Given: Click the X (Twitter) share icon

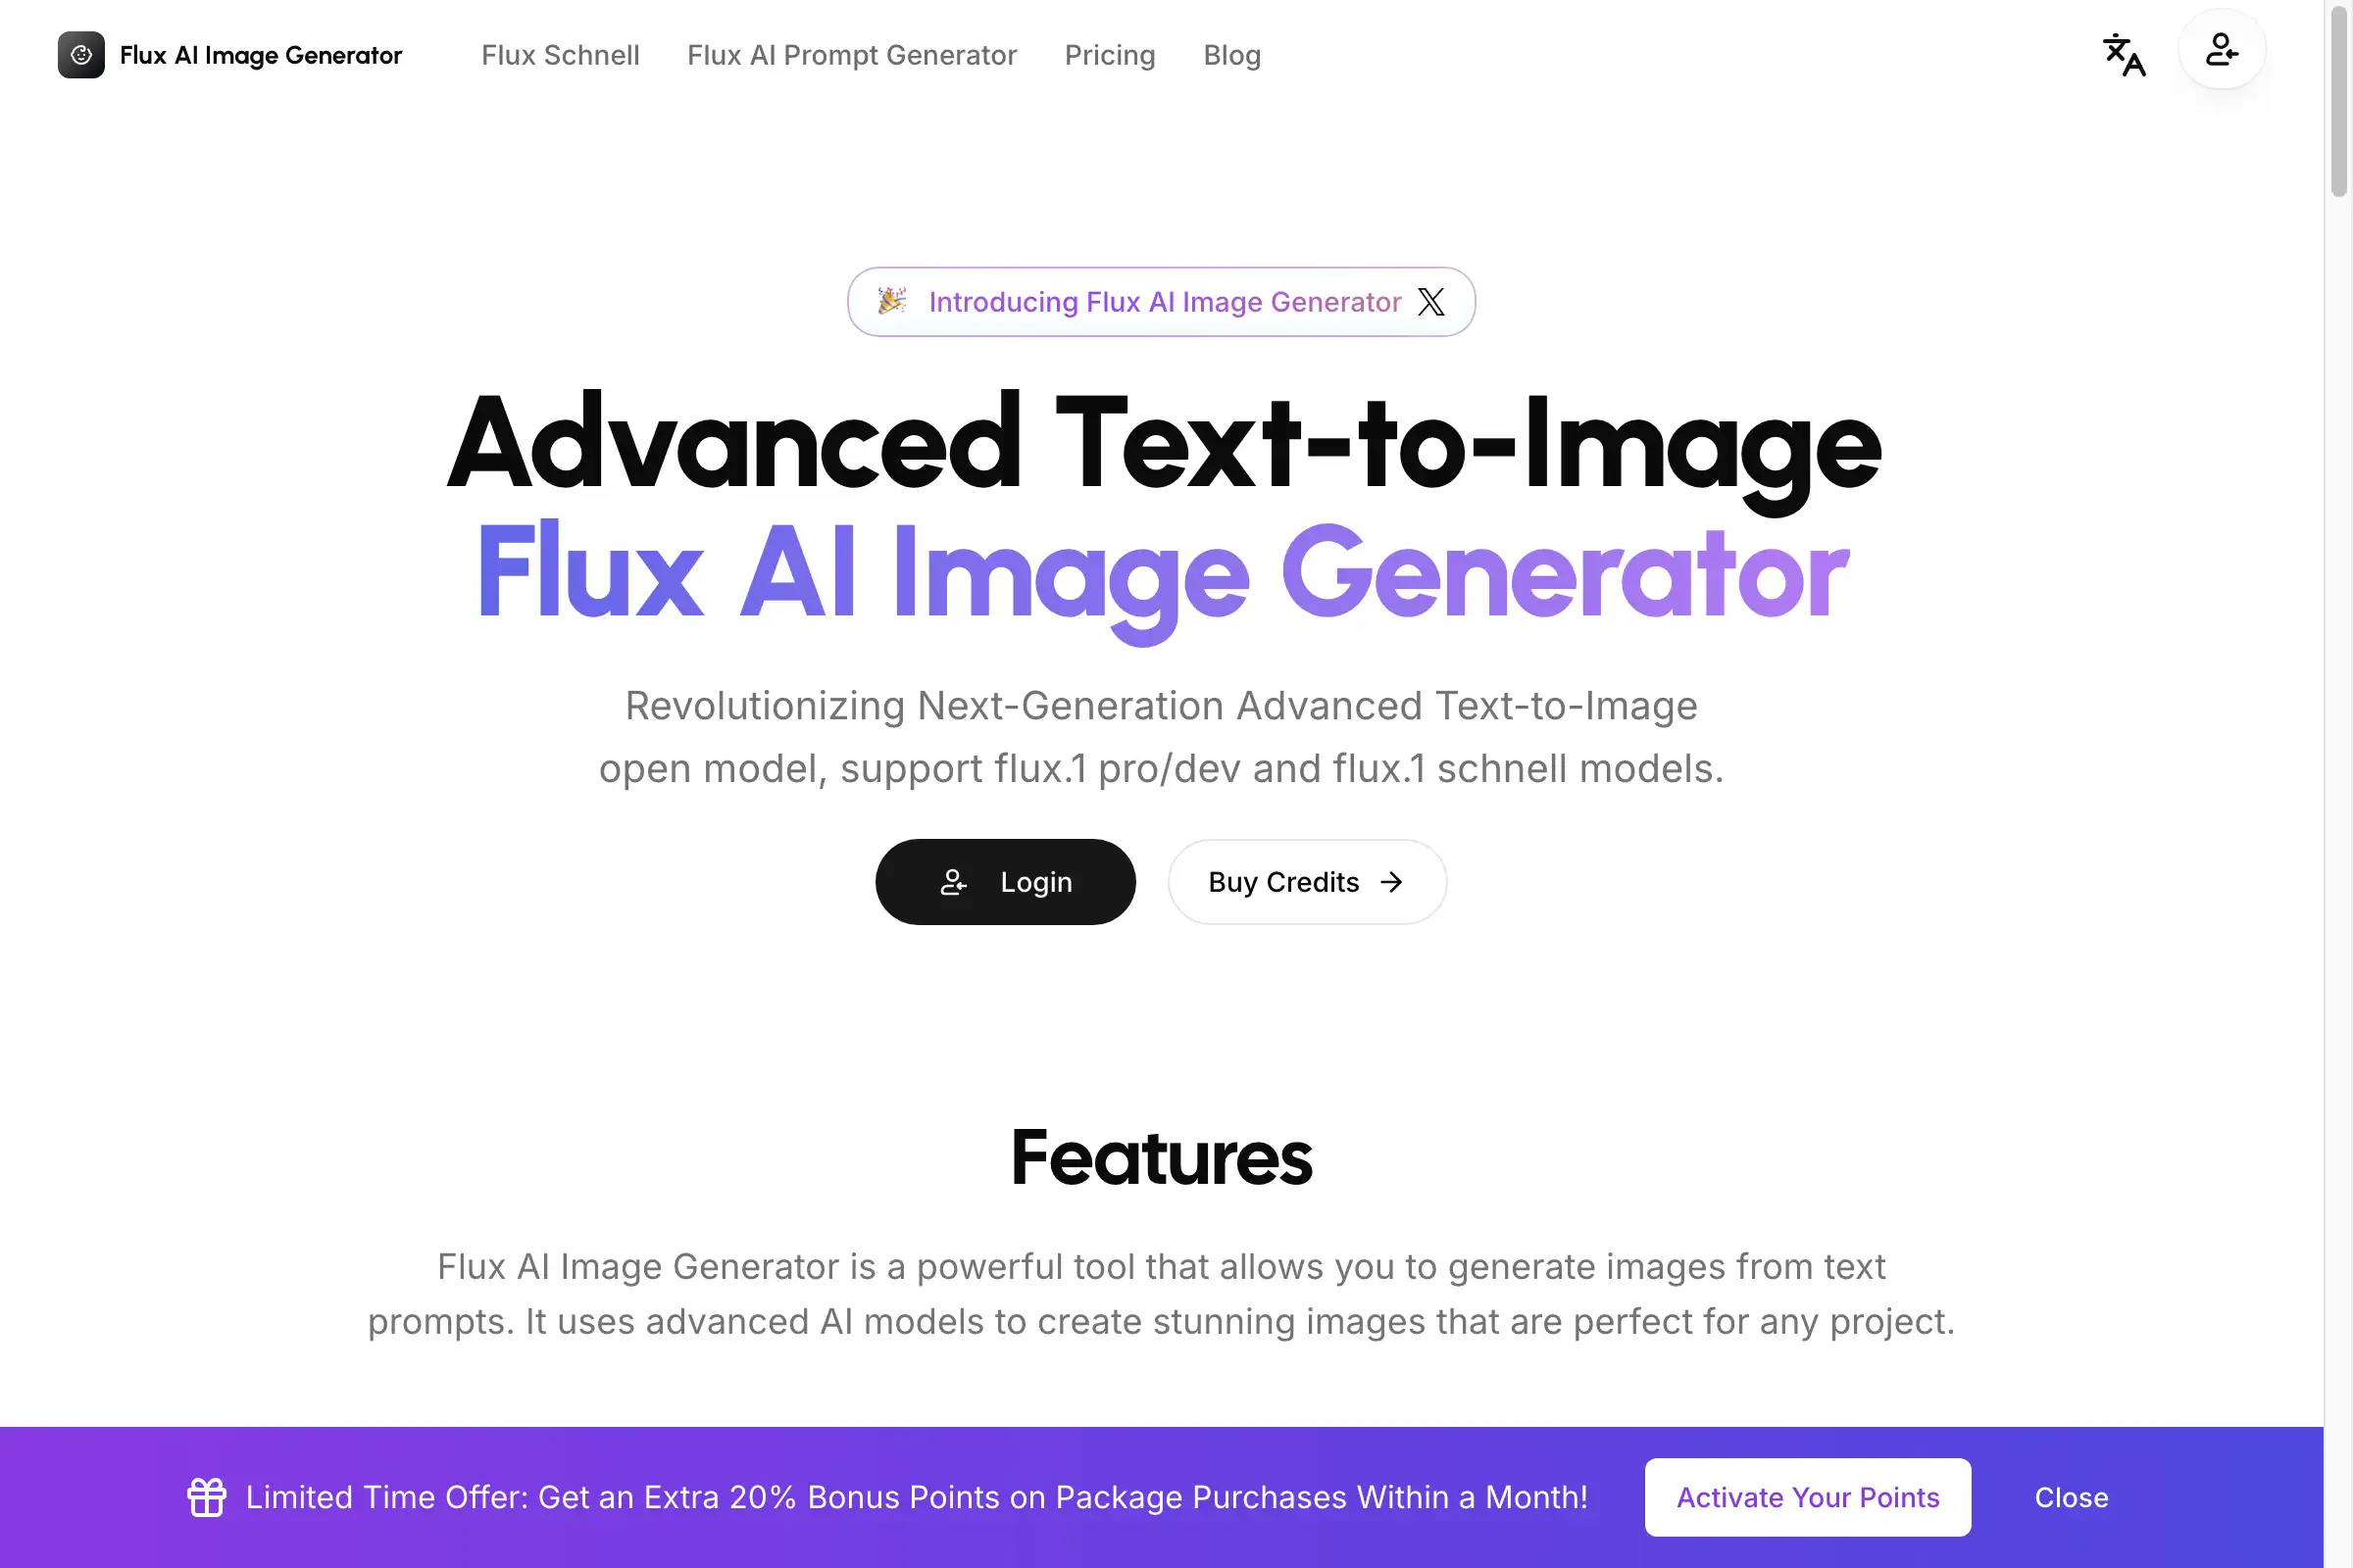Looking at the screenshot, I should tap(1430, 301).
